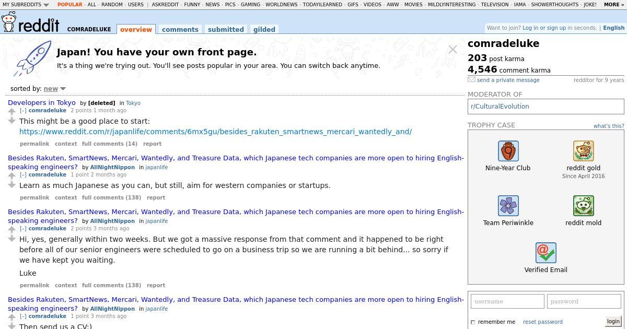Focus the username input field
This screenshot has height=329, width=627.
(507, 301)
